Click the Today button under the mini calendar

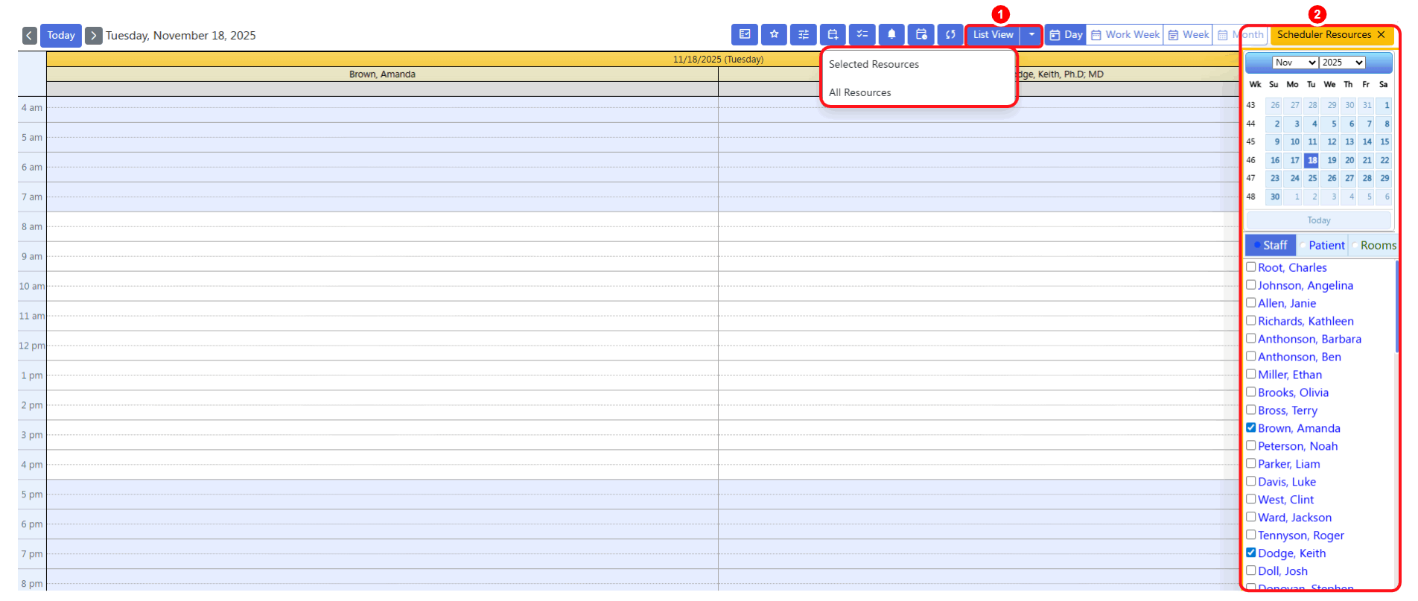1318,220
